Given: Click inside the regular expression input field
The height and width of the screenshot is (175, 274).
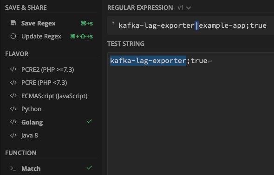Looking at the screenshot, I should coord(191,25).
